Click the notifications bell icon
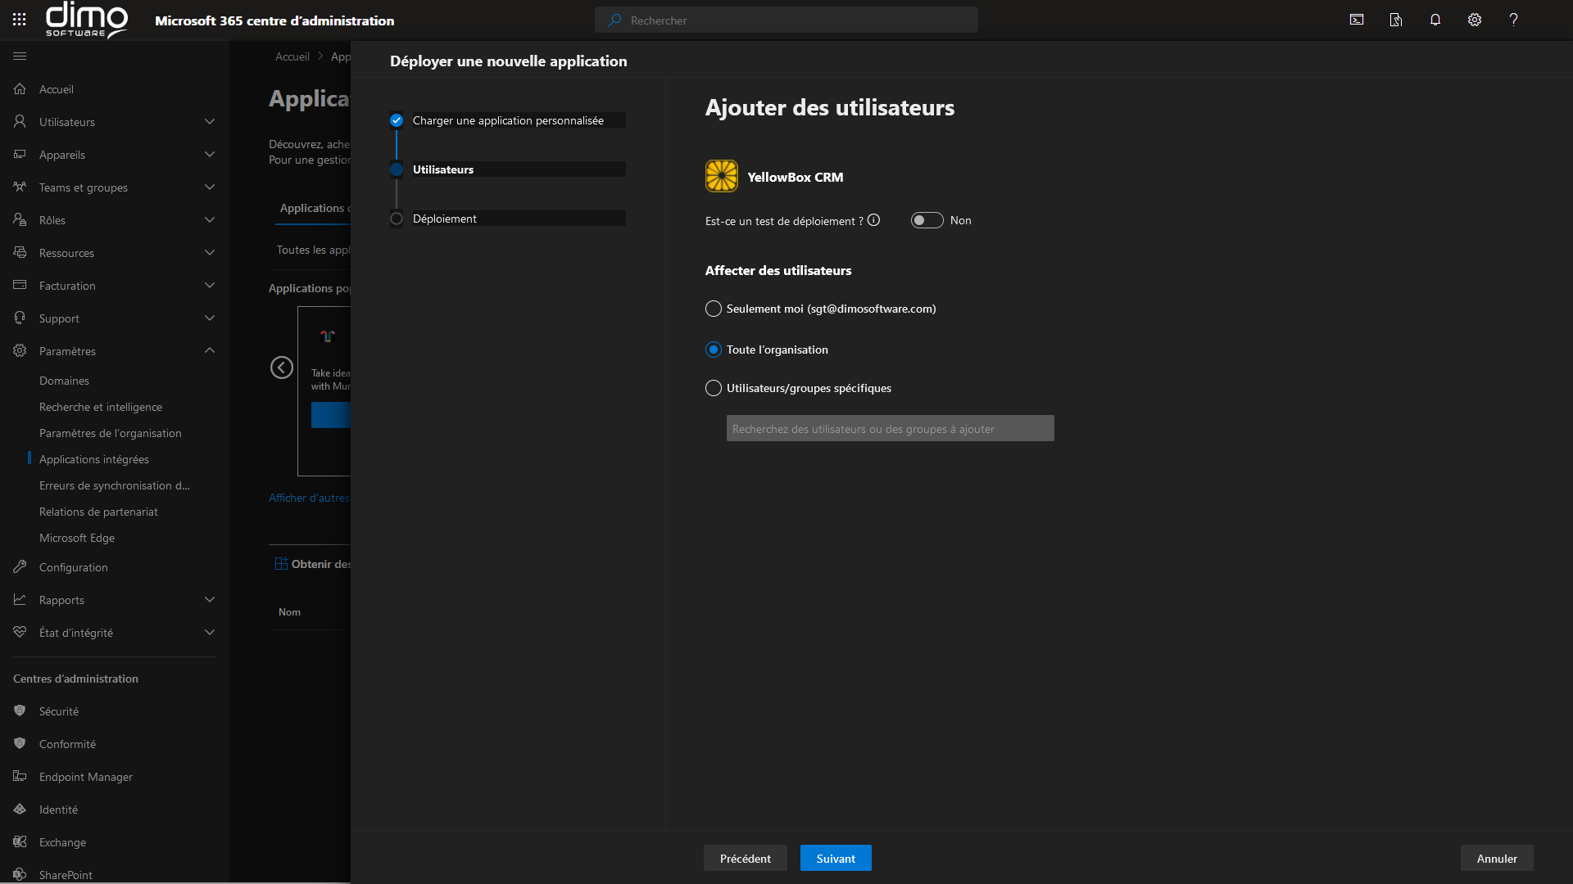Image resolution: width=1573 pixels, height=884 pixels. coord(1435,20)
